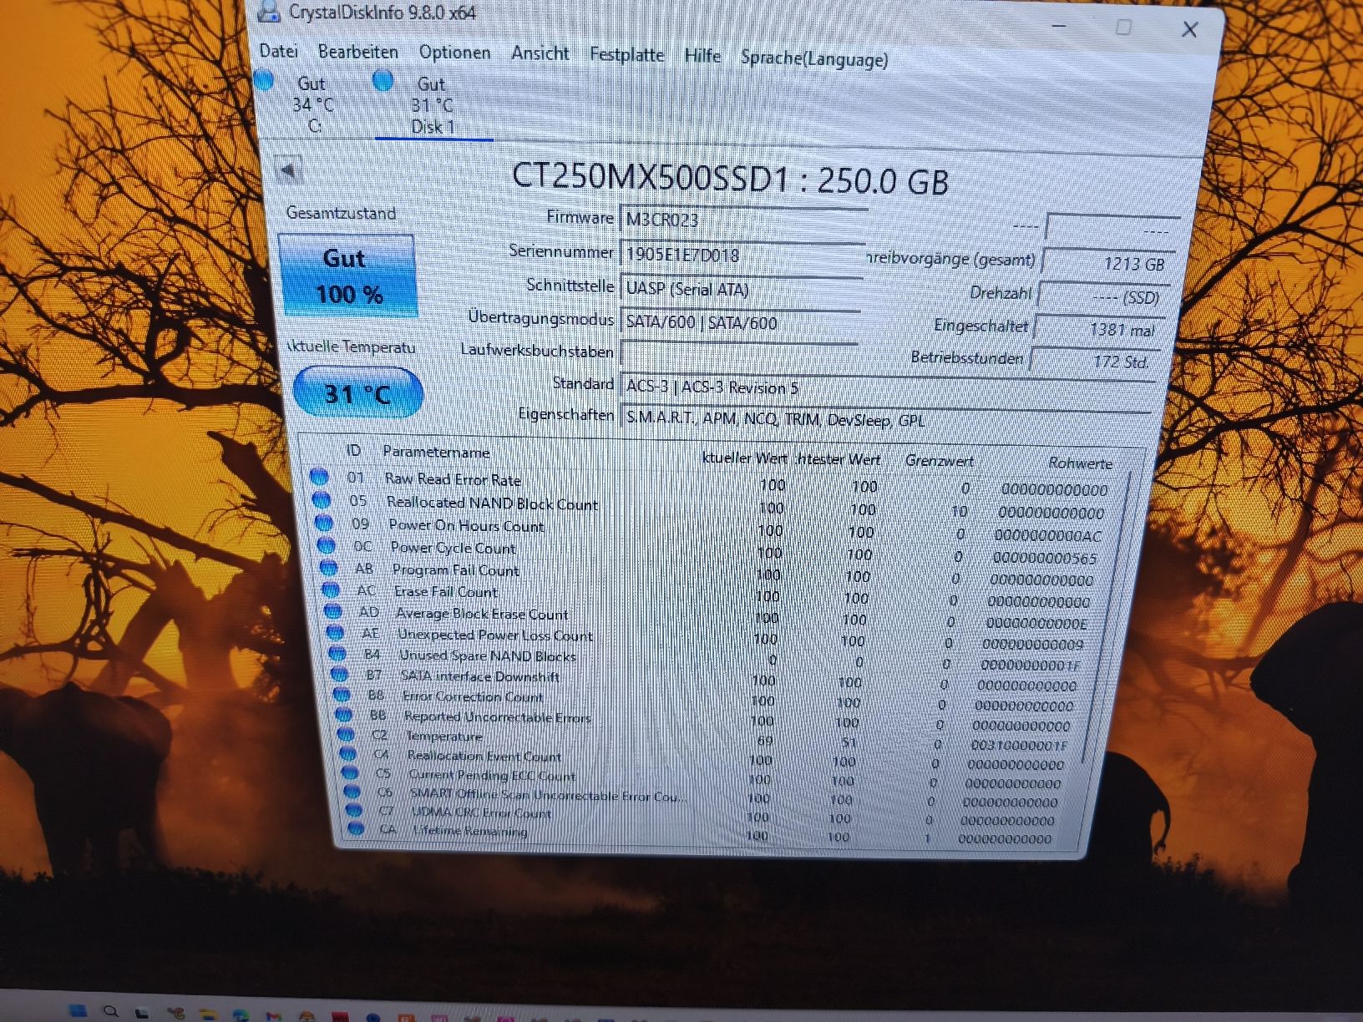Click the Firmware field showing M3CR023
The width and height of the screenshot is (1363, 1022).
click(x=743, y=220)
